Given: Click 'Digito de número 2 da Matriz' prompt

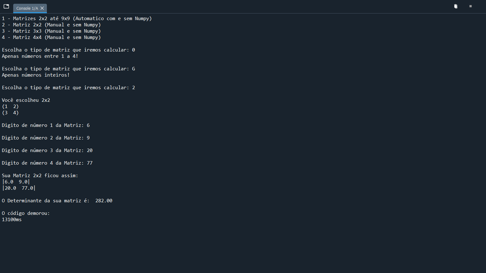Looking at the screenshot, I should point(43,138).
